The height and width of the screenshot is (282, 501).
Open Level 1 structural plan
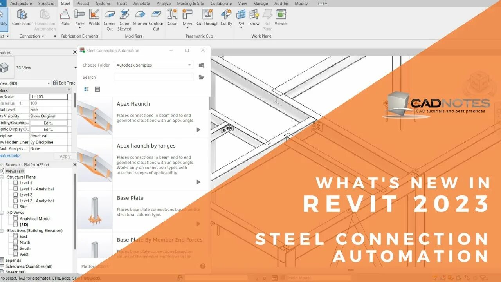pyautogui.click(x=26, y=183)
